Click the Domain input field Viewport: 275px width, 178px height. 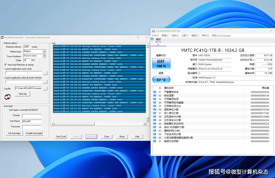click(x=32, y=116)
